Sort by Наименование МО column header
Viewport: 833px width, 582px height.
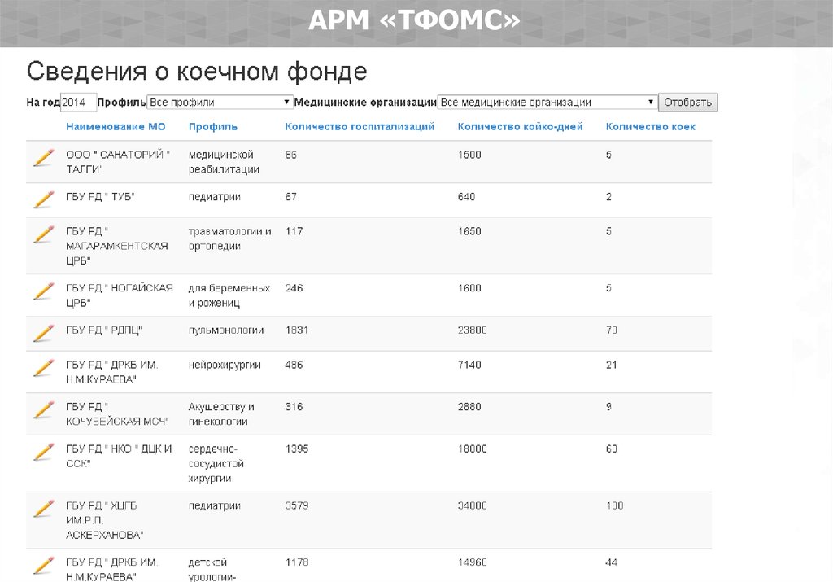click(x=116, y=127)
